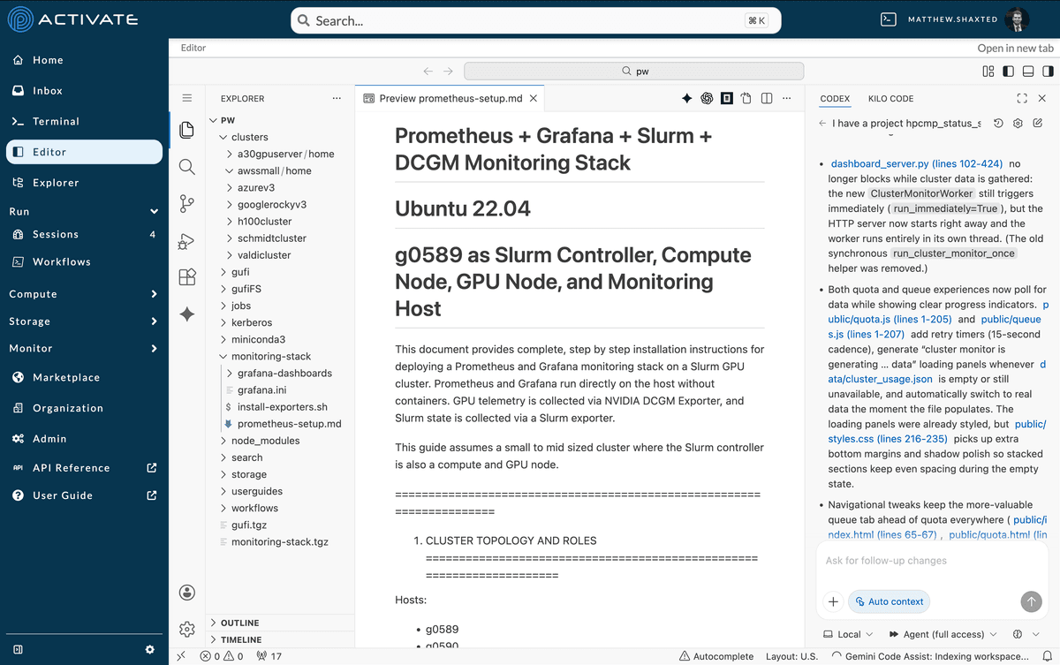1060x665 pixels.
Task: Click the send arrow button in Codex
Action: [x=1031, y=601]
